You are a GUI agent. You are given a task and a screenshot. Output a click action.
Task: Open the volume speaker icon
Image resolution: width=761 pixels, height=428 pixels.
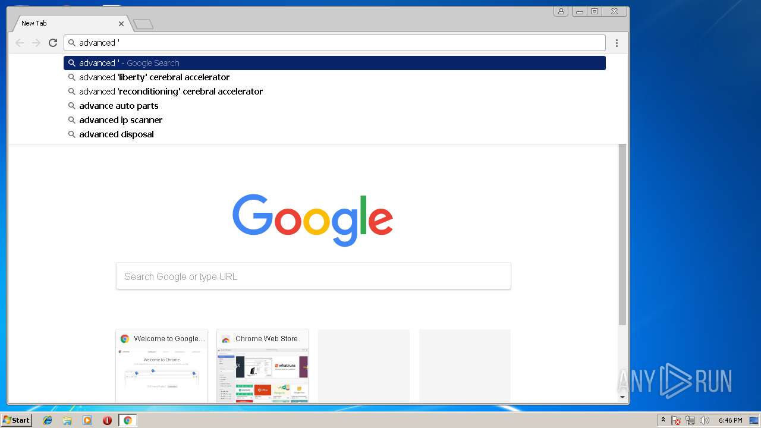coord(705,421)
